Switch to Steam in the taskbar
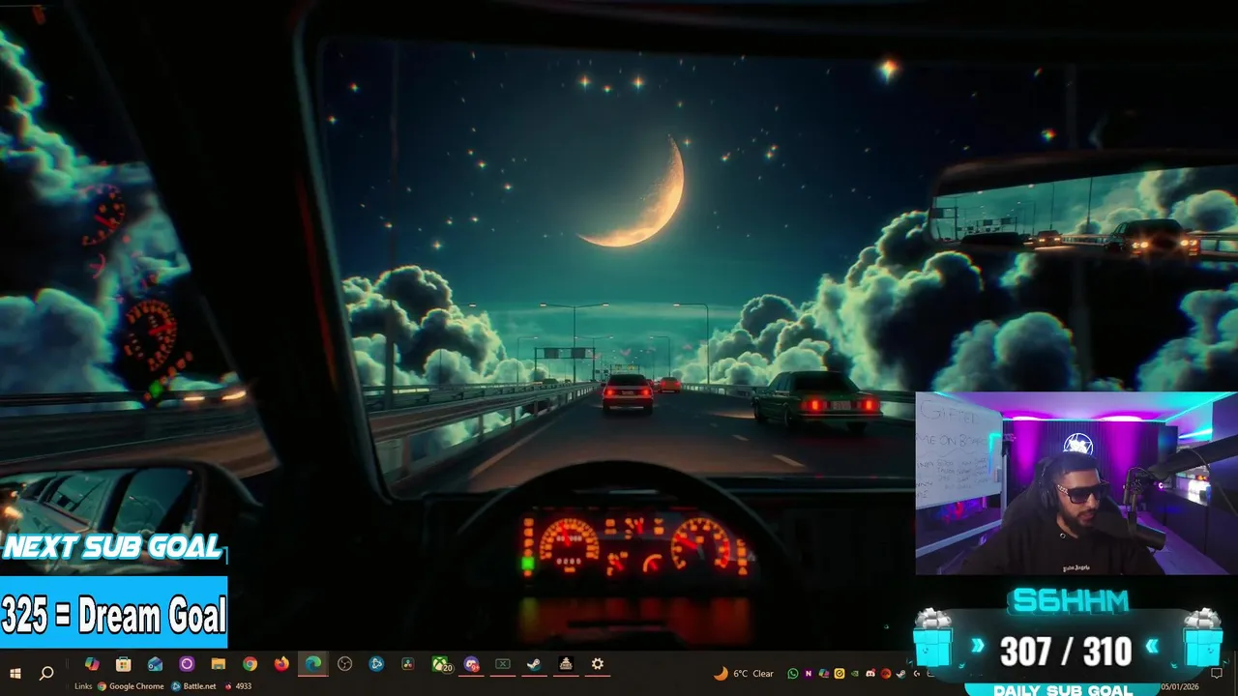Image resolution: width=1238 pixels, height=696 pixels. coord(534,664)
